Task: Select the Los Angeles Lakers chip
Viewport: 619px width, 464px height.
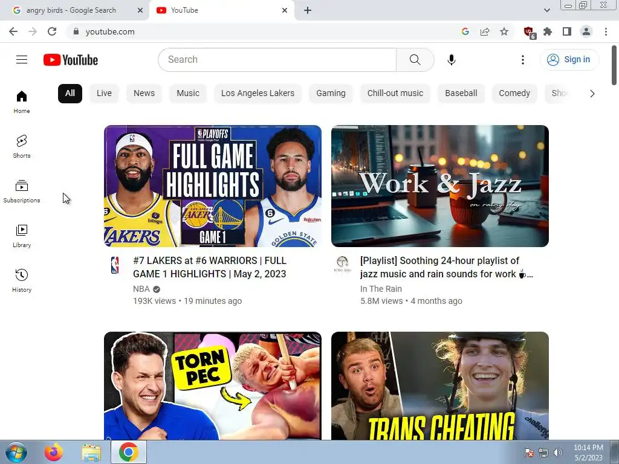Action: tap(258, 94)
